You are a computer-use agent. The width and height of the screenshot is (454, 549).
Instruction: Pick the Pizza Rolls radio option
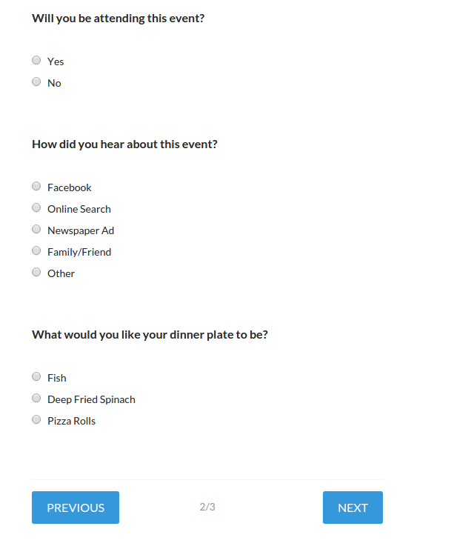[x=36, y=420]
